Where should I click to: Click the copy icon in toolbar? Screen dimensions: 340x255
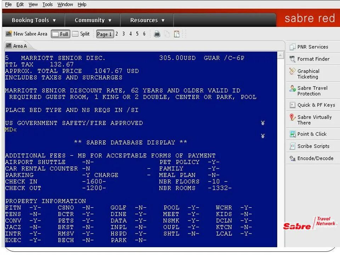(167, 34)
